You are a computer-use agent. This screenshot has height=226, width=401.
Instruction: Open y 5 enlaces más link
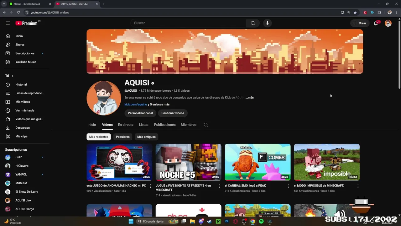159,105
